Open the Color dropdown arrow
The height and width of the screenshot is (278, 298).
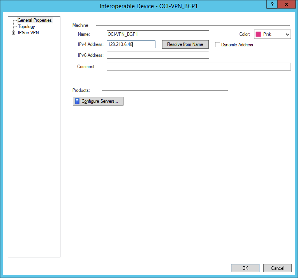click(x=287, y=34)
